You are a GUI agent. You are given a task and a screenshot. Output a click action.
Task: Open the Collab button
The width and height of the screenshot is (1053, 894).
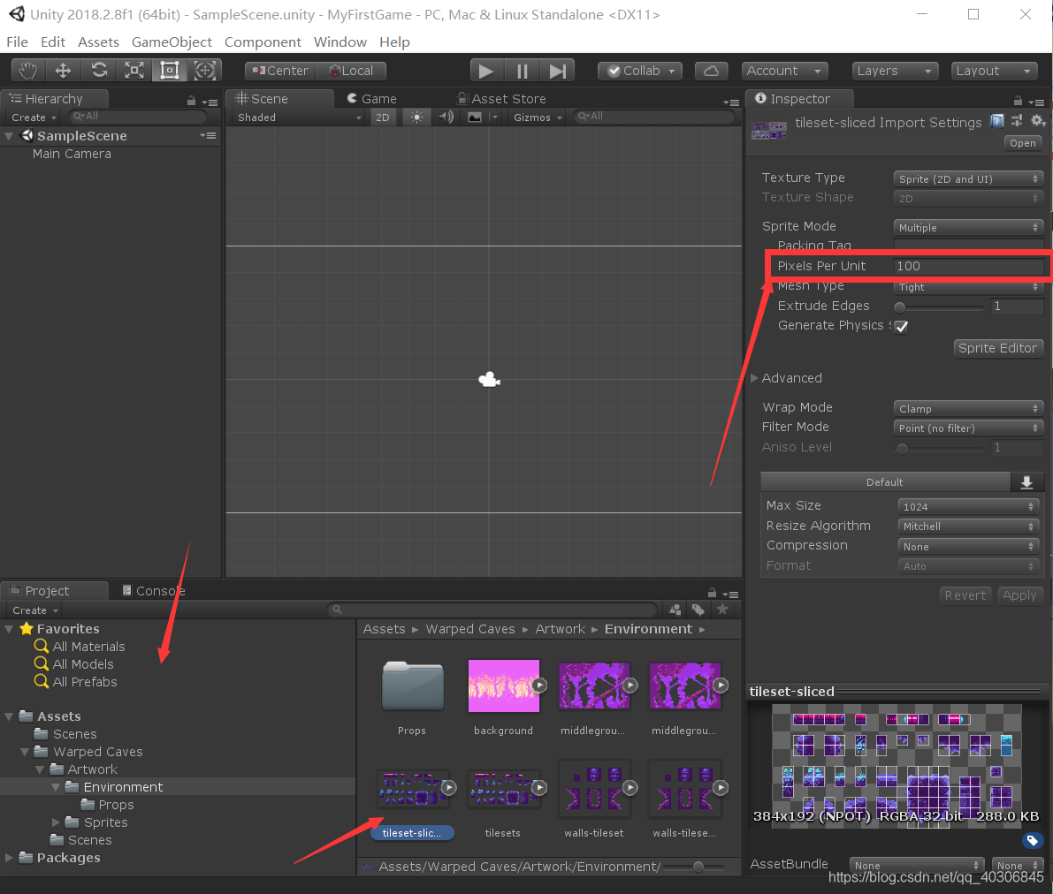click(641, 72)
